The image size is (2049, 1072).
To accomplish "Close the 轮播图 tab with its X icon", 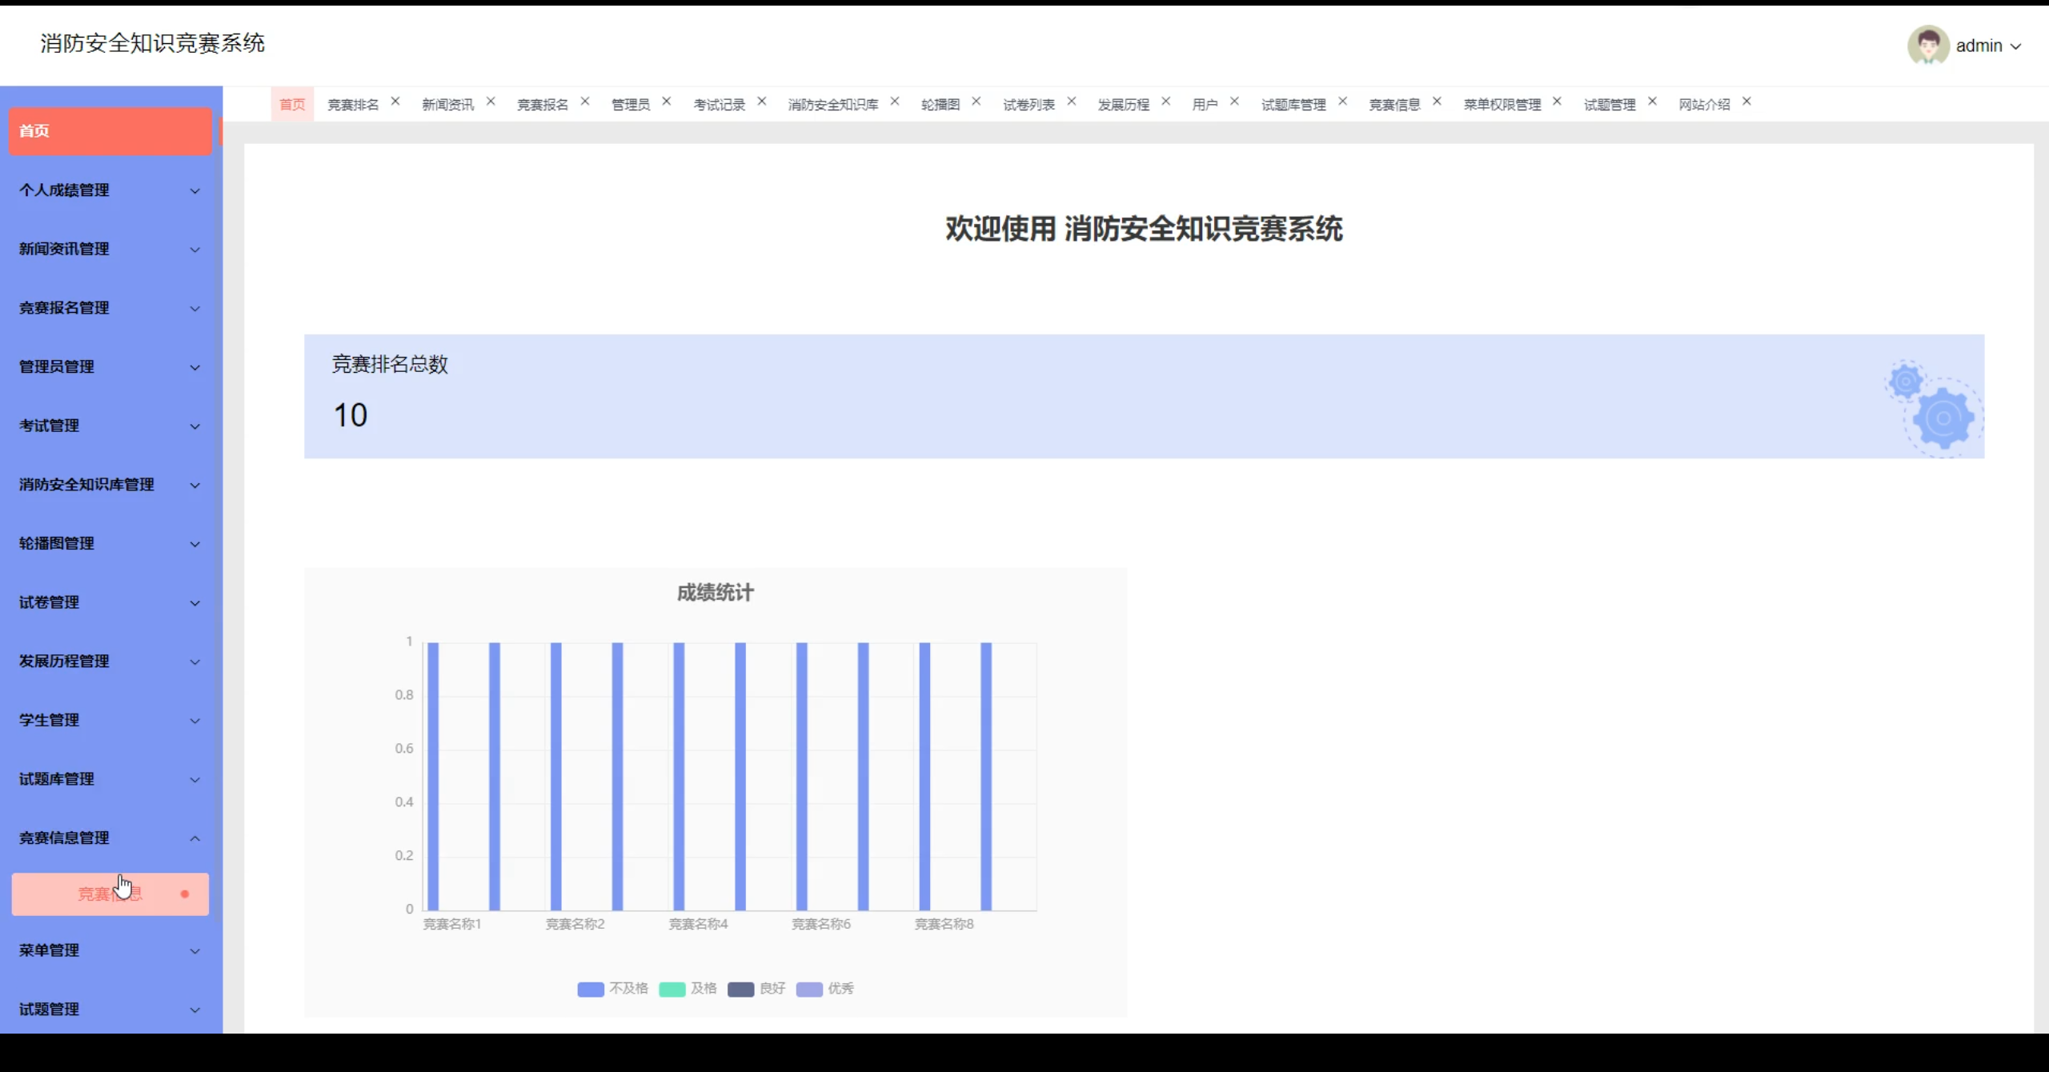I will point(976,102).
